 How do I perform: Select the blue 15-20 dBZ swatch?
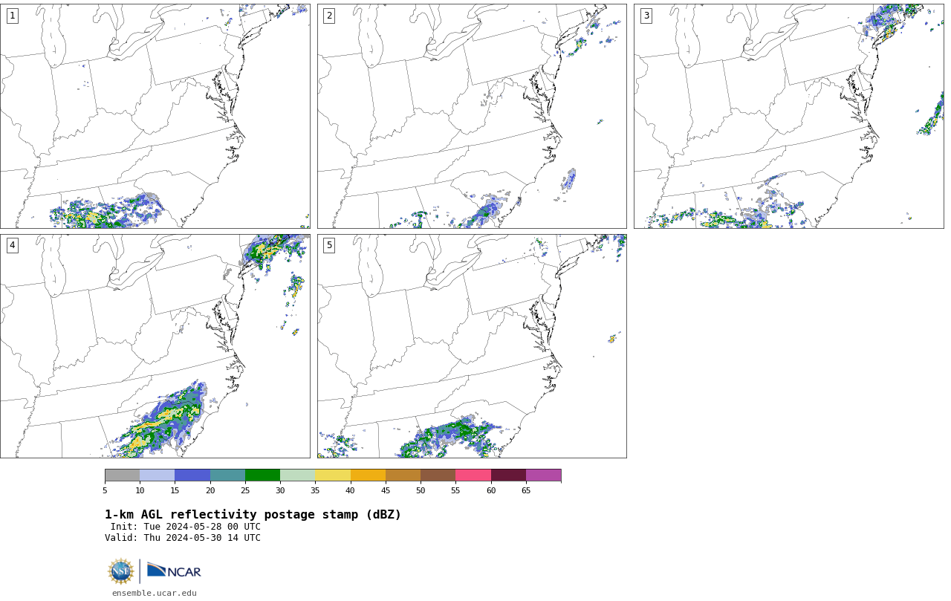click(192, 475)
